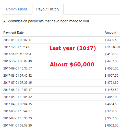The image size is (120, 127).
Task: Click the $ 11234.50 amount
Action: click(x=112, y=47)
